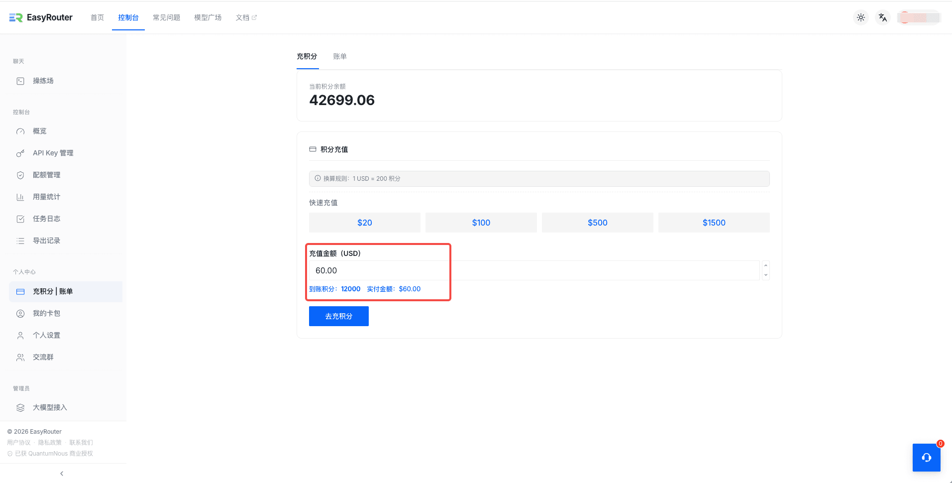Click the 用量统计 bar chart icon
Screen dimensions: 952x483
[20, 197]
